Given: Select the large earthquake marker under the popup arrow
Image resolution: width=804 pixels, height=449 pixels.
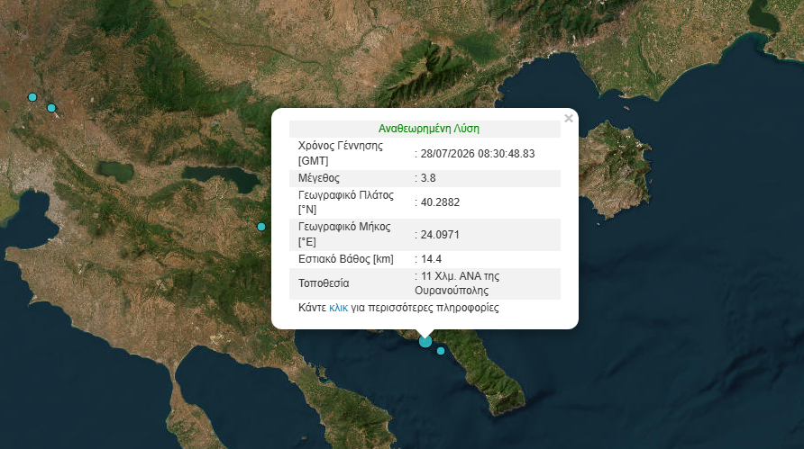Looking at the screenshot, I should tap(425, 341).
